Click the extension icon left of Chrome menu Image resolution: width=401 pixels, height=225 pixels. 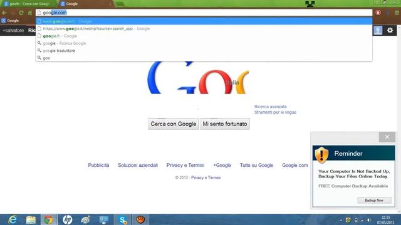coord(388,12)
